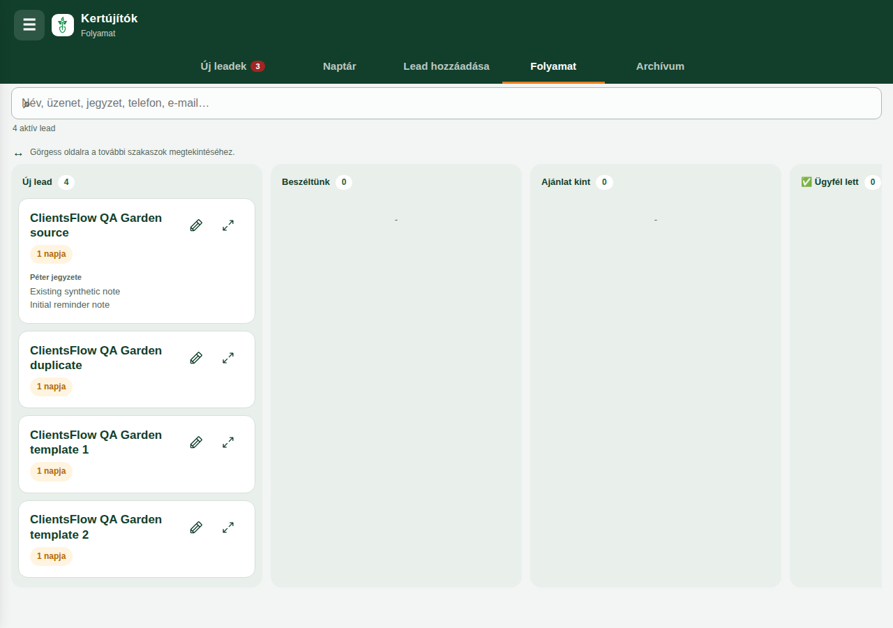Click the Ajánlat kint count badge 0

pyautogui.click(x=604, y=182)
